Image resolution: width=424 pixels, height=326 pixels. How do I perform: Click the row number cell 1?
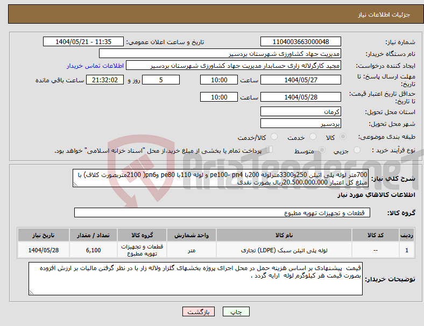coord(406,250)
